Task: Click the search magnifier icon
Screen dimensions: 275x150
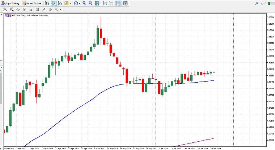Action: click(x=256, y=3)
